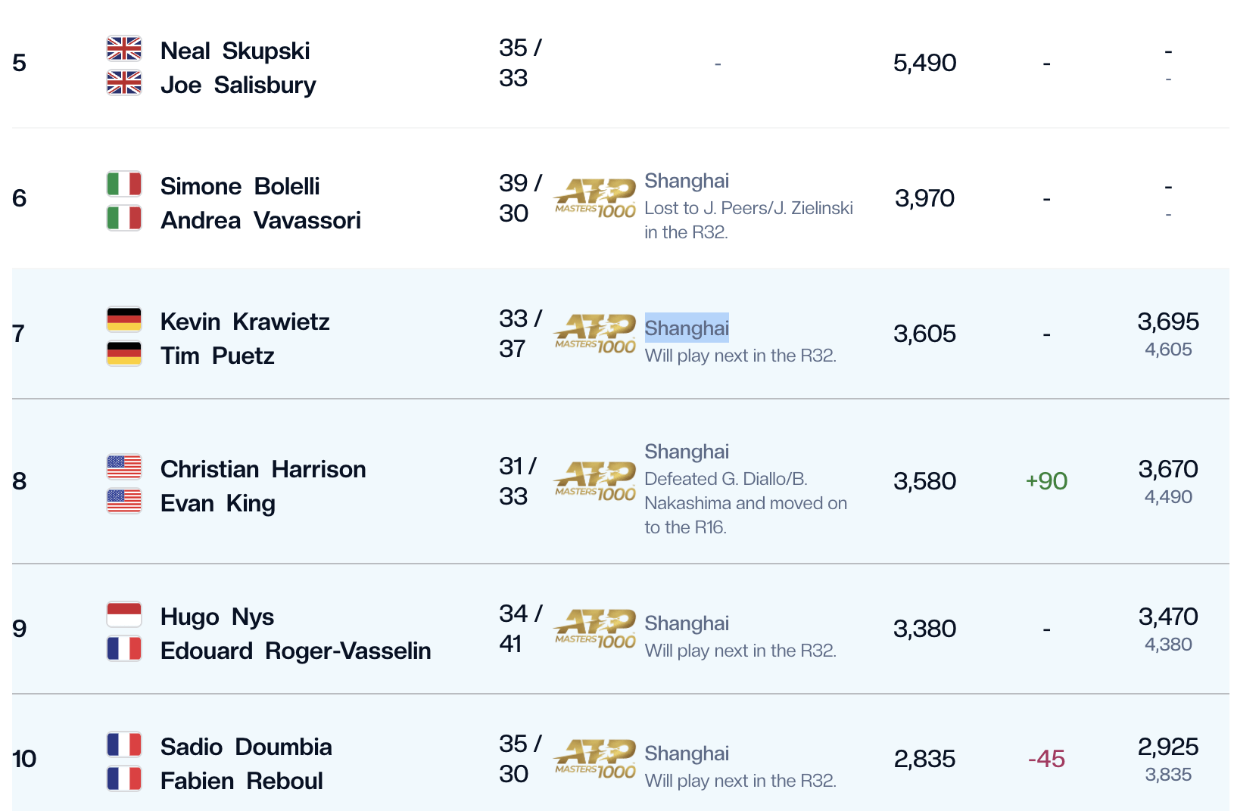Click ATP Masters 1000 logo in Doumbia row
The image size is (1234, 811).
coord(595,759)
